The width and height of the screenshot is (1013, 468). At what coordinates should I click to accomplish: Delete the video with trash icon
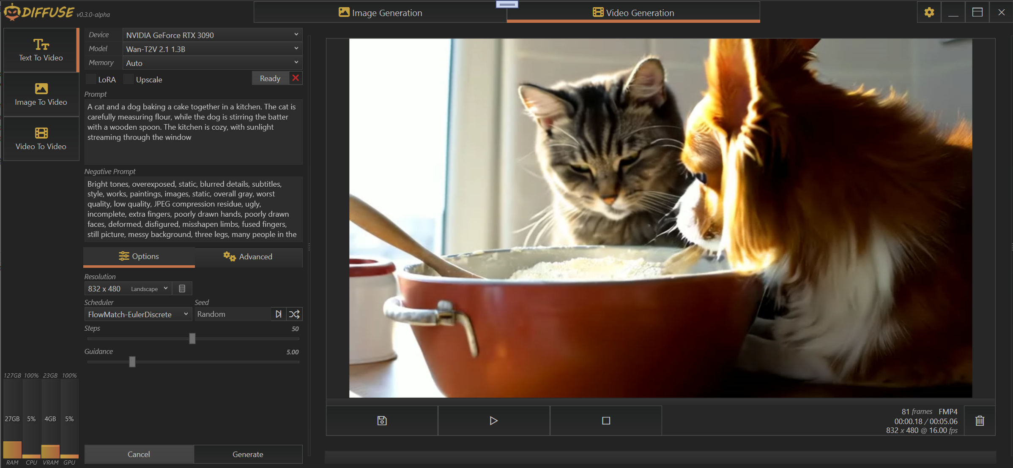[980, 421]
